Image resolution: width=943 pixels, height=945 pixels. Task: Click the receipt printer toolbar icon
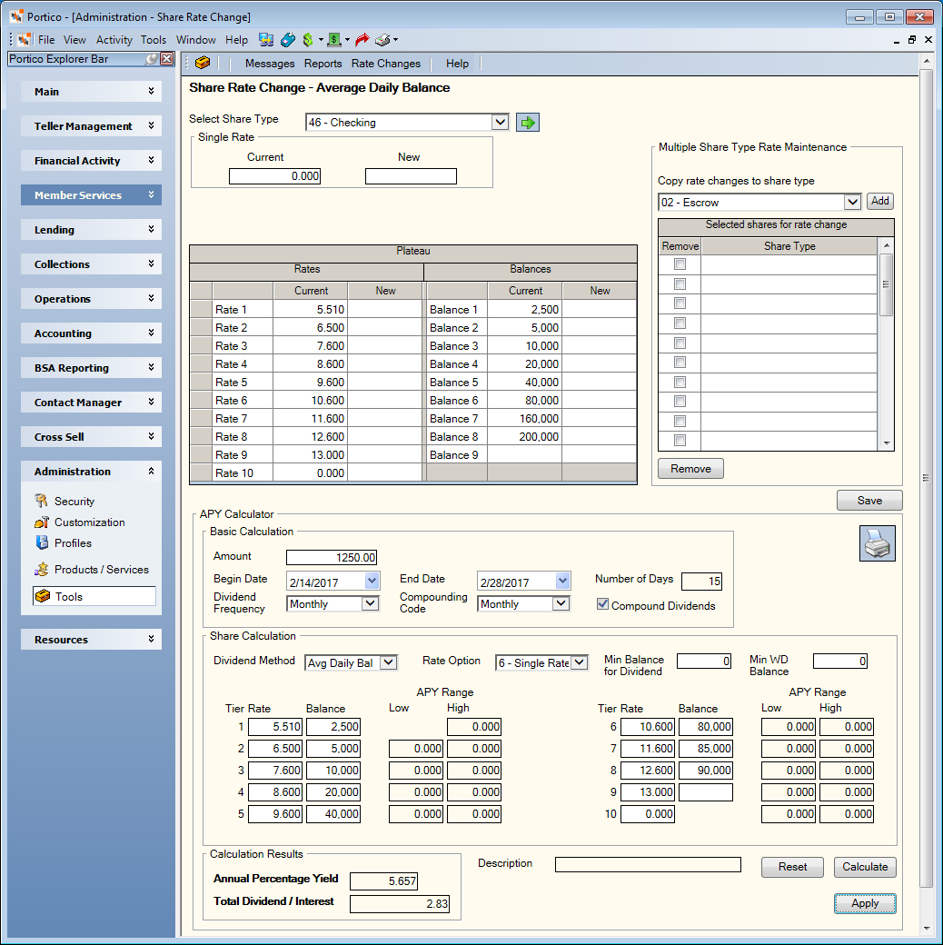click(382, 40)
